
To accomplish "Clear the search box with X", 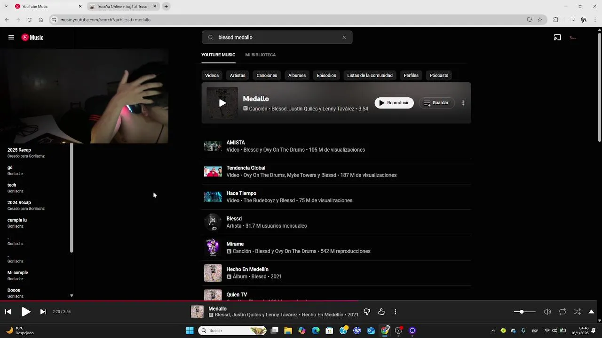I will [x=344, y=38].
